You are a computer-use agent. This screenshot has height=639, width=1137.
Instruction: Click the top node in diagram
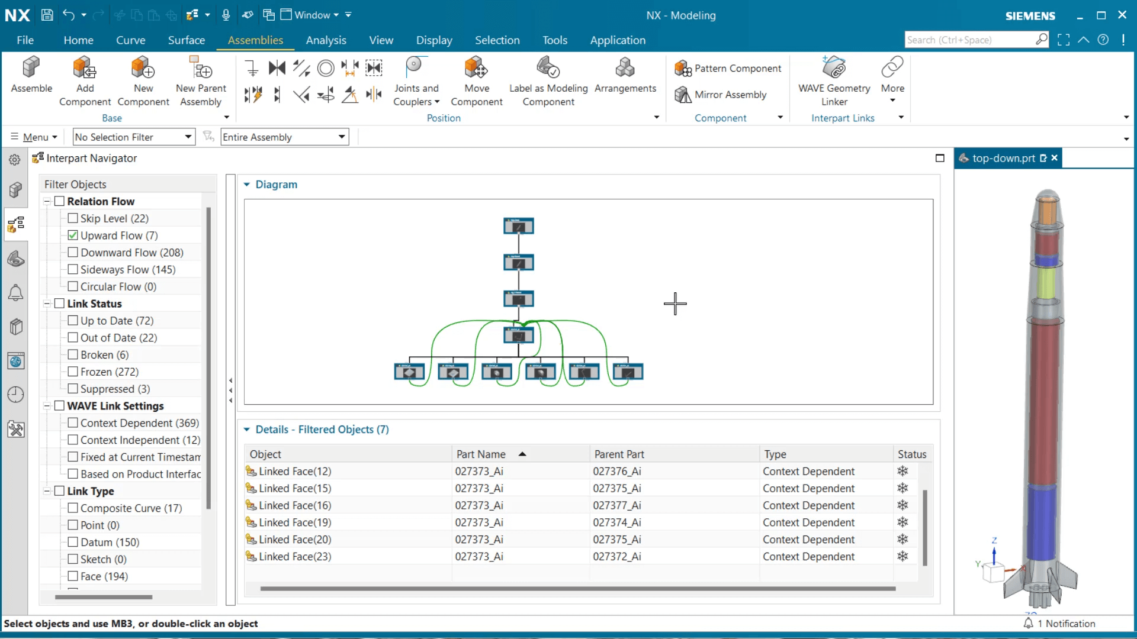[518, 226]
